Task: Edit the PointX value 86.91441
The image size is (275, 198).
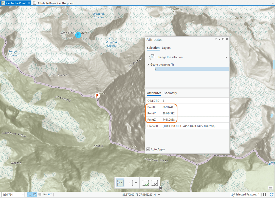Action: coord(168,107)
